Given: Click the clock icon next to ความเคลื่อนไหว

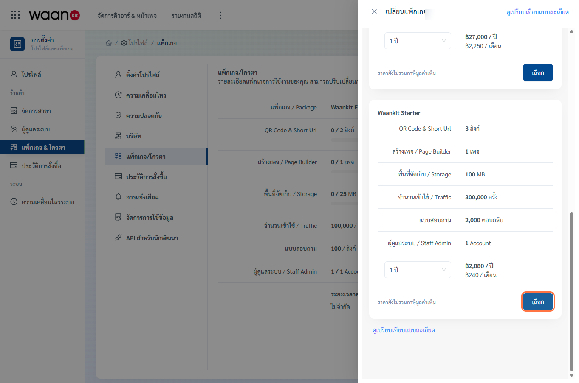Looking at the screenshot, I should click(119, 95).
